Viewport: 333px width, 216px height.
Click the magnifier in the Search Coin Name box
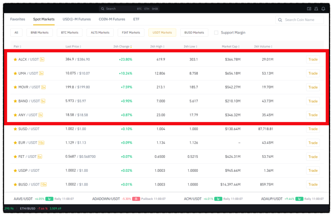[x=280, y=20]
